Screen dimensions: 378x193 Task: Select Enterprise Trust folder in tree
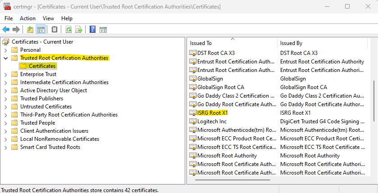(38, 74)
